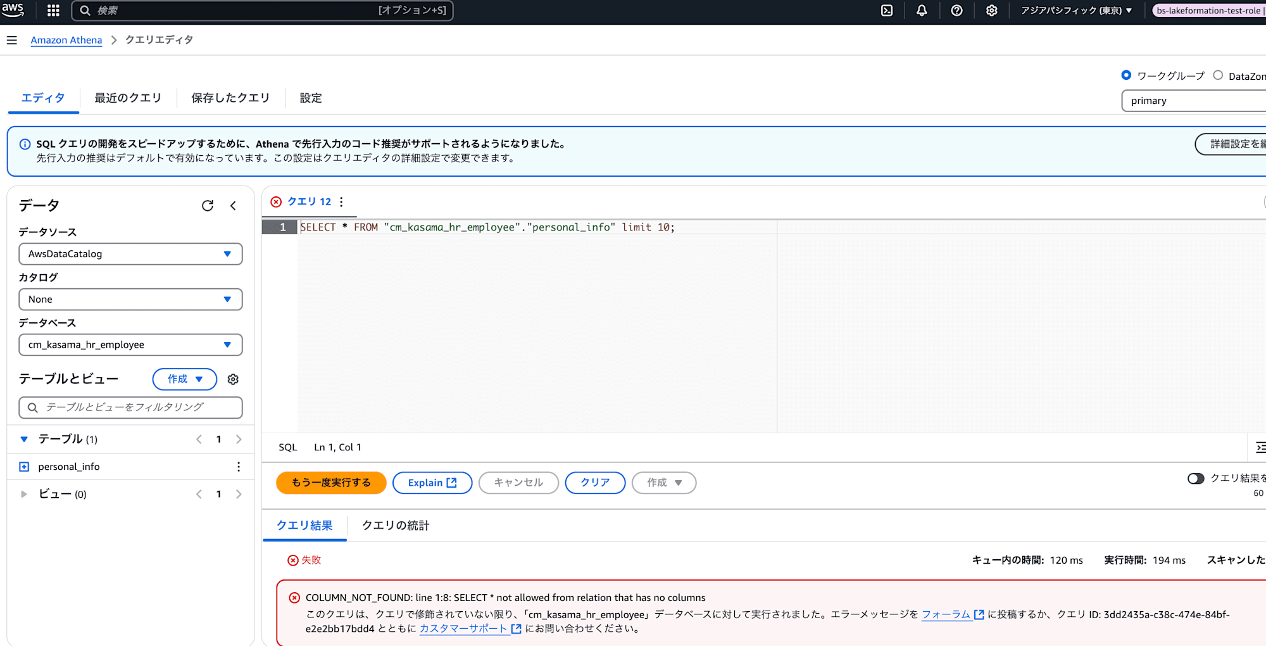Focus the AWS top search box
Screen dimensions: 1266x646
[x=263, y=10]
